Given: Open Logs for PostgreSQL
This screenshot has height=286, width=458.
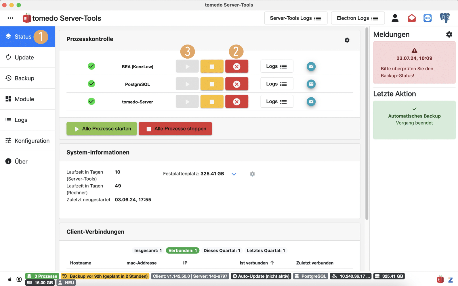Looking at the screenshot, I should (x=277, y=84).
